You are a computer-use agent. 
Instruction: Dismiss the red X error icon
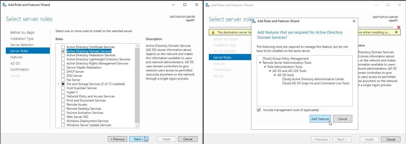click(399, 27)
